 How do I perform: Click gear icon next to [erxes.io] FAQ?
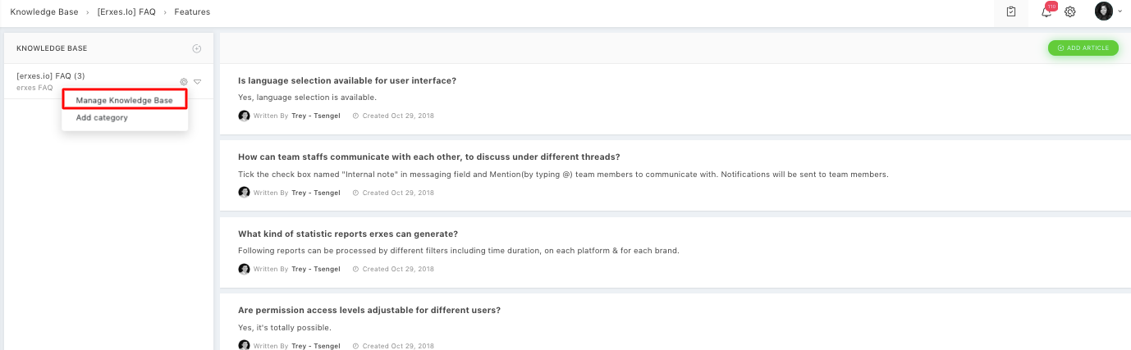184,81
